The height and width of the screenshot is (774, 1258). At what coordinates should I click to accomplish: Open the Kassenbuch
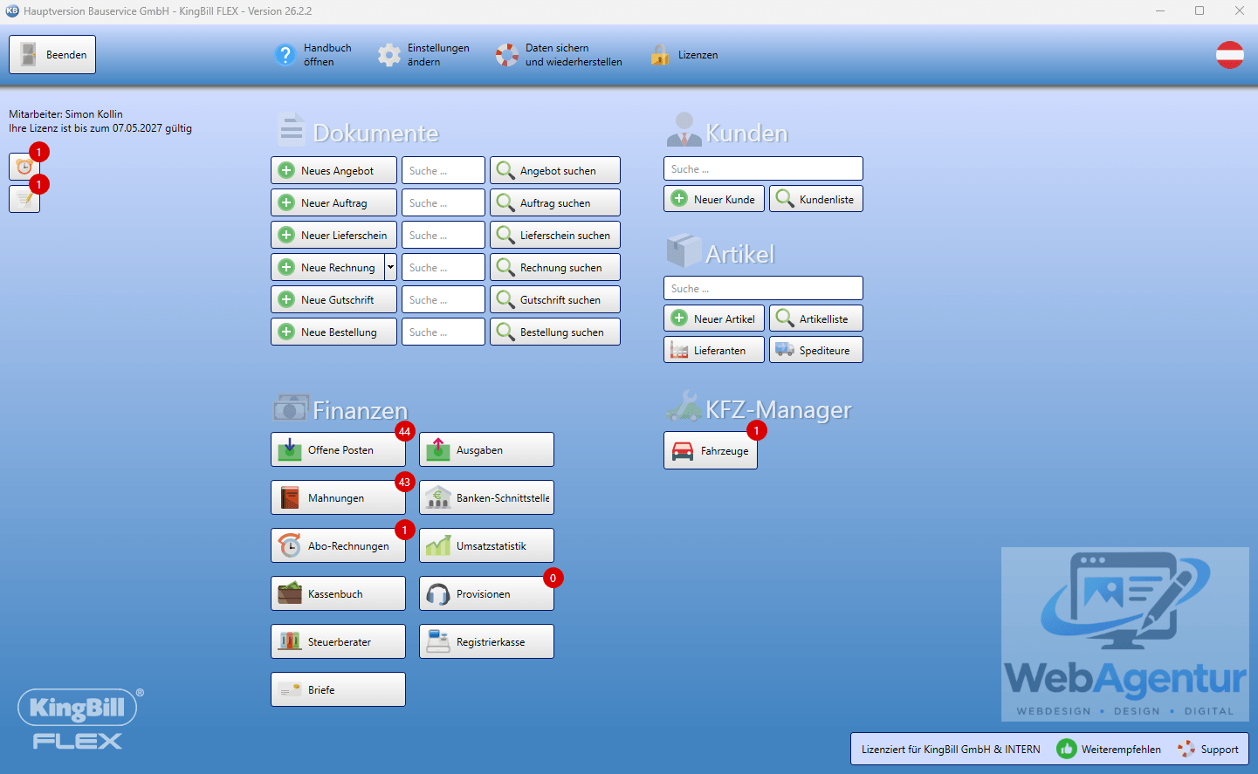tap(338, 594)
